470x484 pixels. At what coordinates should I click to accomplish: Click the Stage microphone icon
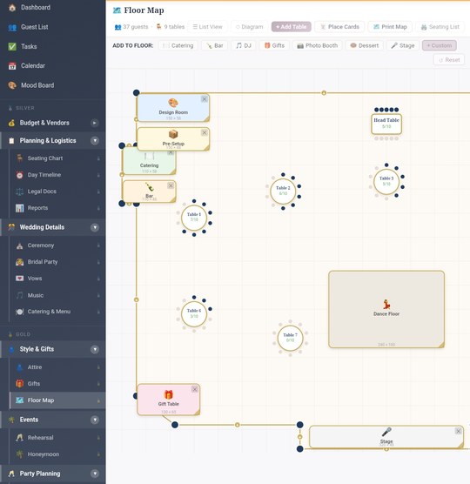click(x=386, y=432)
